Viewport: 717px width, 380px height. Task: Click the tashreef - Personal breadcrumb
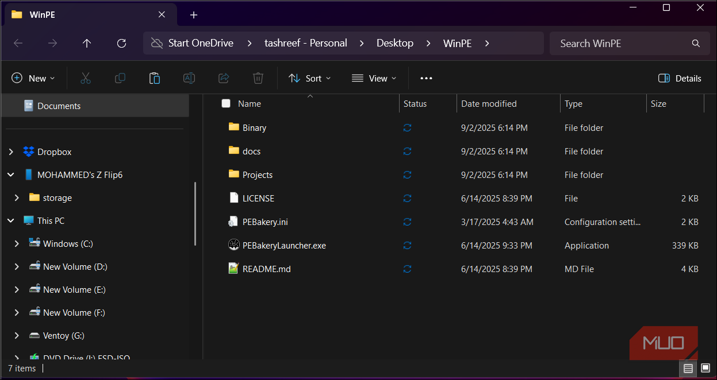[x=306, y=43]
